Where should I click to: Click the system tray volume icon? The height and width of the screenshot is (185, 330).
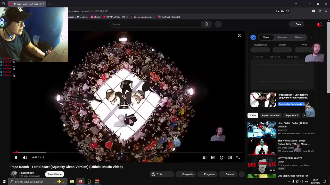click(302, 182)
